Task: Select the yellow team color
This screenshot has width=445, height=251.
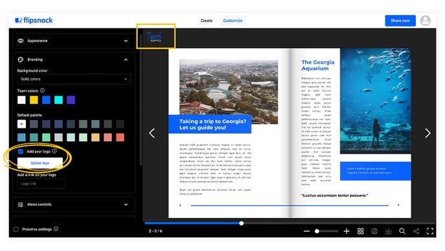Action: 34,100
